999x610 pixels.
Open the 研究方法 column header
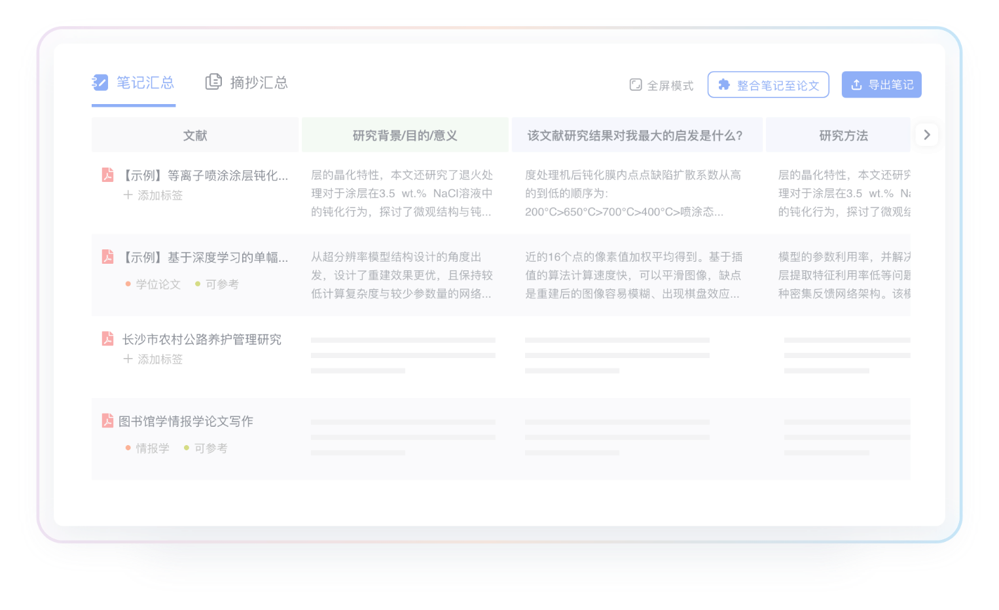click(843, 135)
